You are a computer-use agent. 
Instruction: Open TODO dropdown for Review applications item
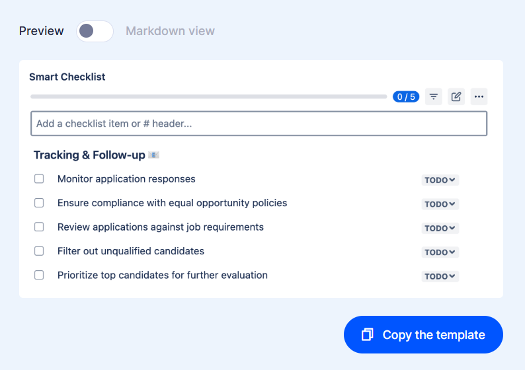tap(440, 228)
